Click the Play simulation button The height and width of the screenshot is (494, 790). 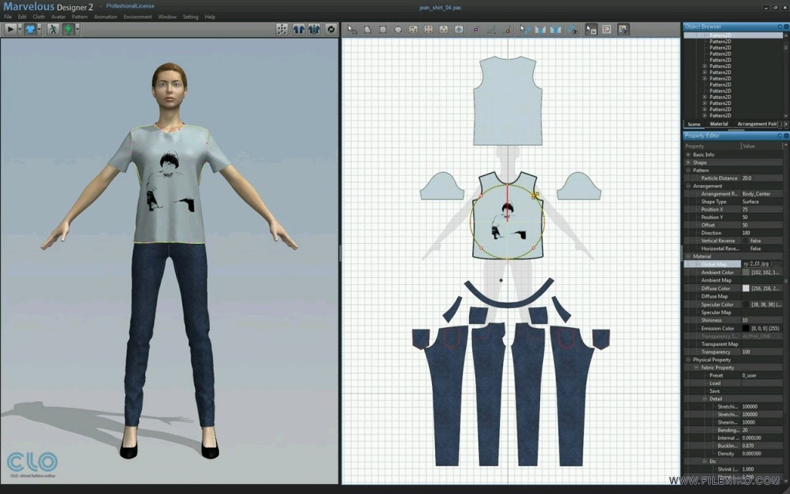tap(10, 29)
